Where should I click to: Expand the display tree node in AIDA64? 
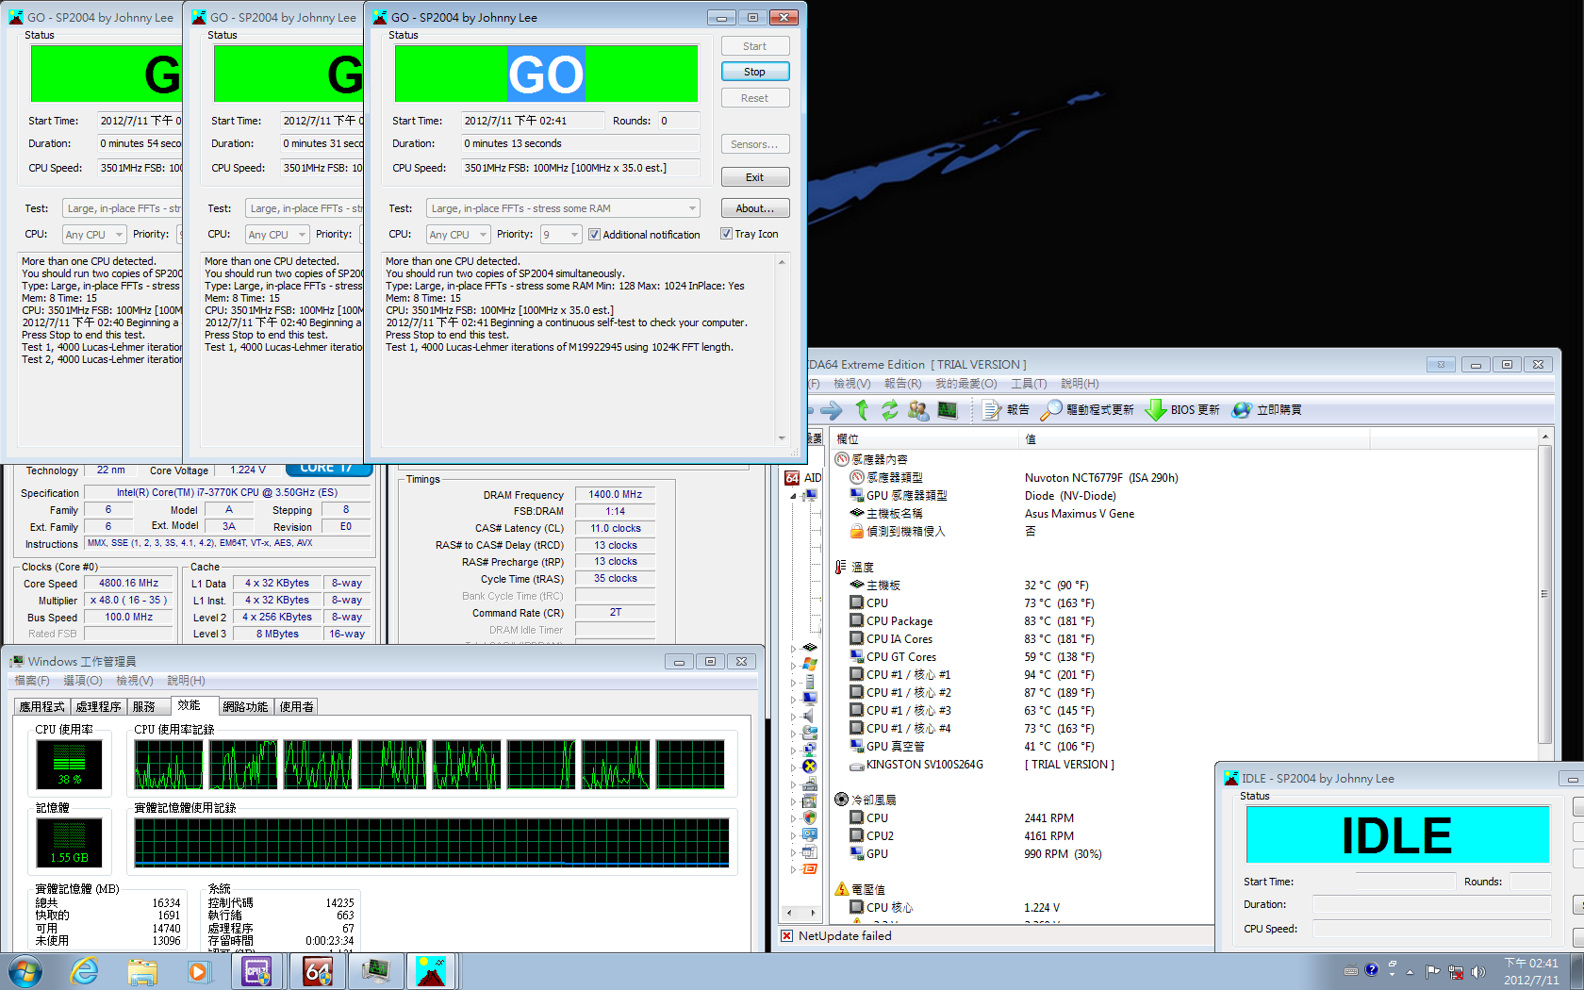coord(793,699)
